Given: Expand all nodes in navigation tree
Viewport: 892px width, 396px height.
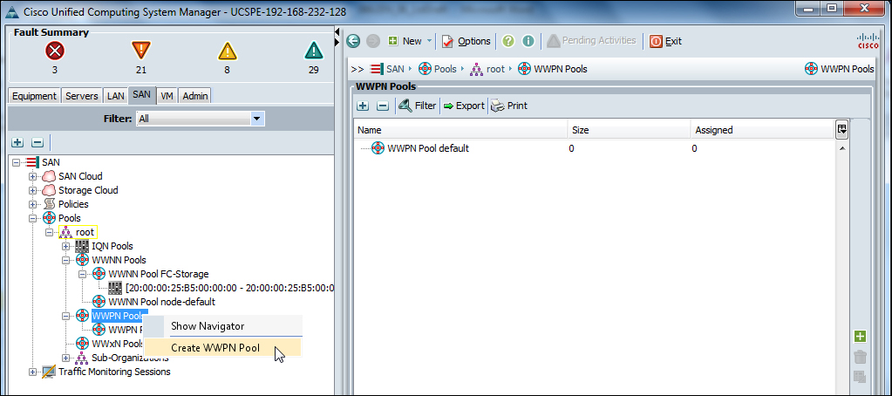Looking at the screenshot, I should point(18,142).
